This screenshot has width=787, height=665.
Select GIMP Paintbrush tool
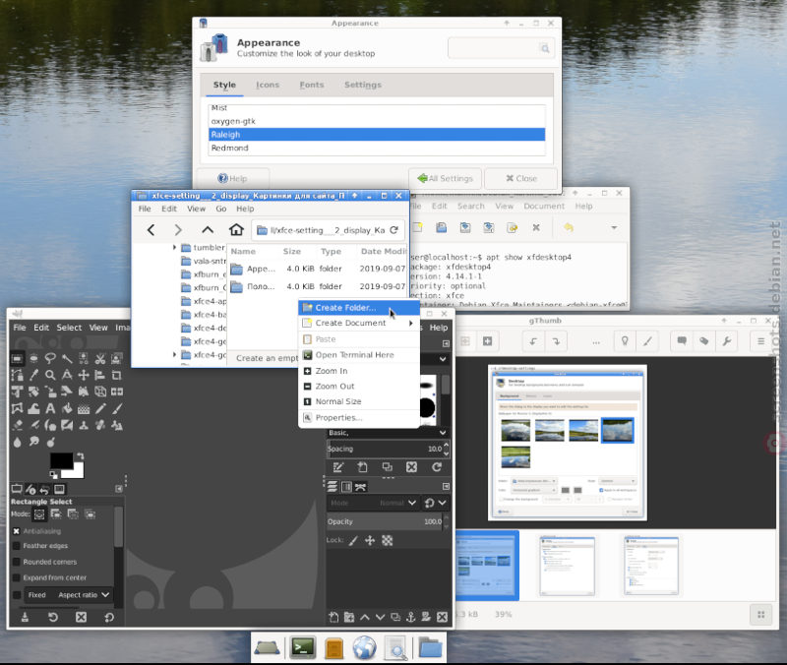116,408
